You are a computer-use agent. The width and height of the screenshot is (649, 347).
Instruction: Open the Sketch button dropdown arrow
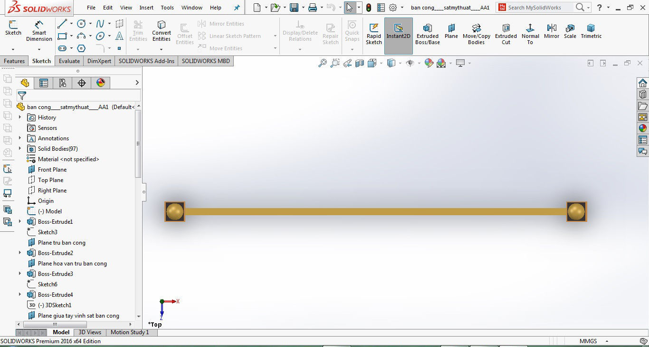tap(13, 49)
